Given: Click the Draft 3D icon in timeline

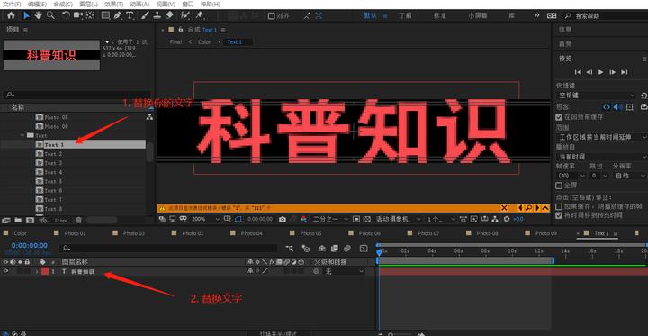Looking at the screenshot, I should tap(306, 249).
